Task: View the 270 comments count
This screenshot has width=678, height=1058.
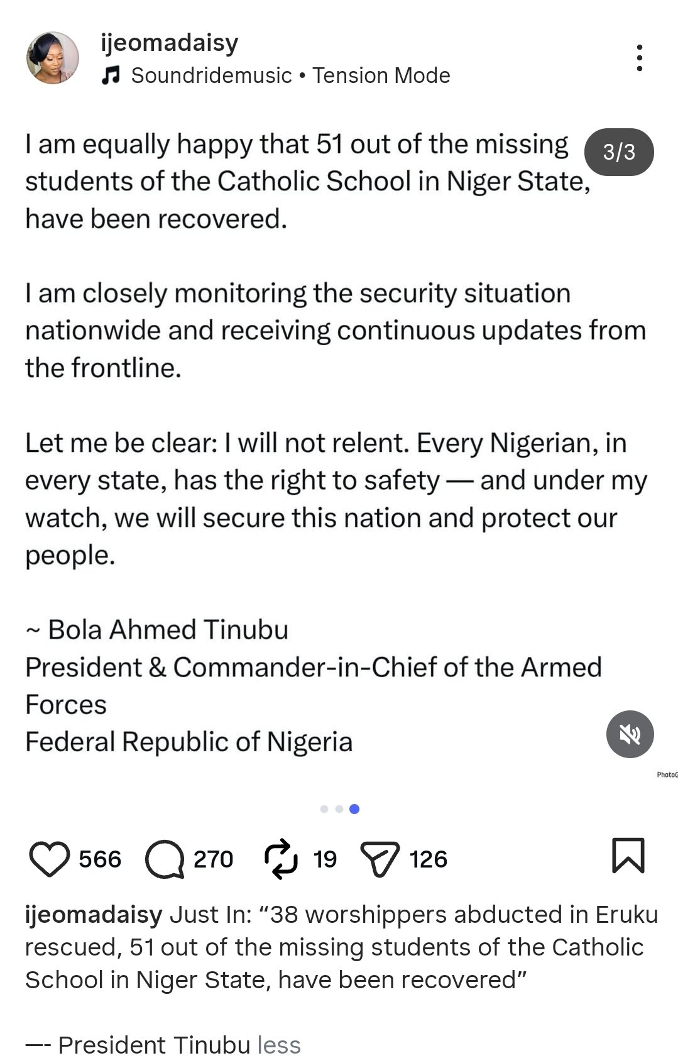Action: [213, 859]
